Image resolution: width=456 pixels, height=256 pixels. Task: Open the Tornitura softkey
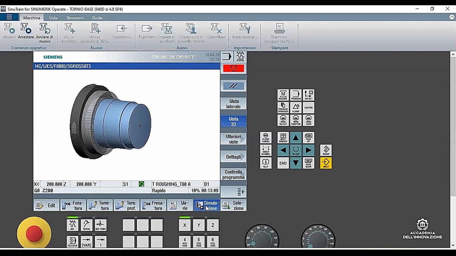tap(100, 205)
